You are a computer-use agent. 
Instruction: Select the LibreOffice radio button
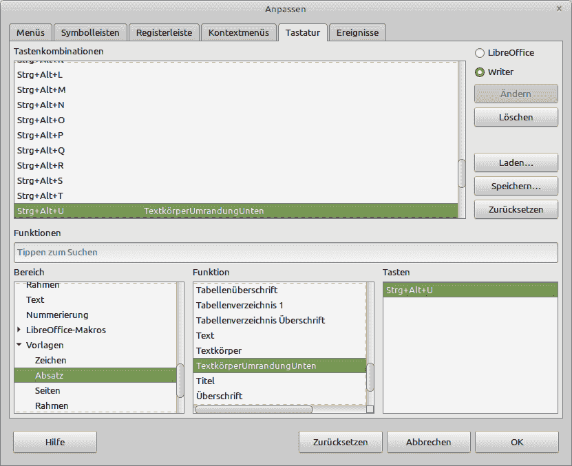[480, 53]
